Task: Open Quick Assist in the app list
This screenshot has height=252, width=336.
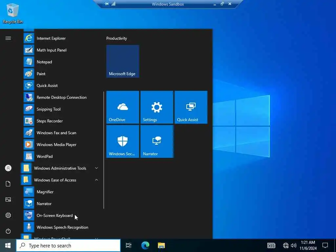Action: (61, 86)
